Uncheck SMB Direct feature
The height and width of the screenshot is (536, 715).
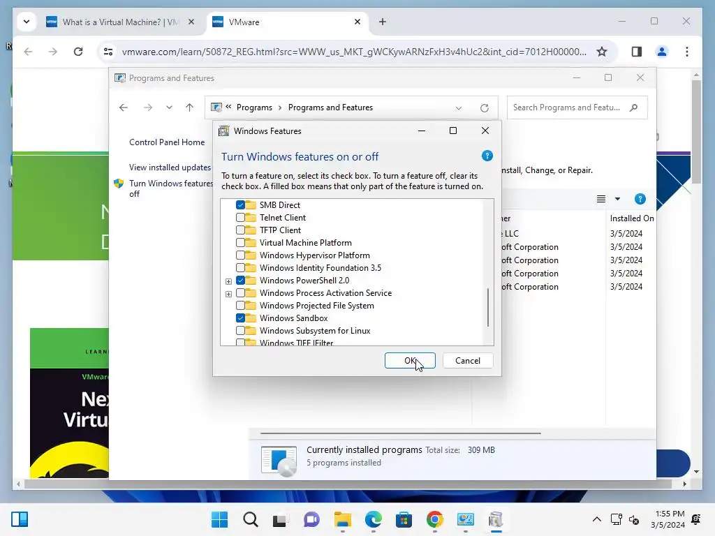coord(240,205)
